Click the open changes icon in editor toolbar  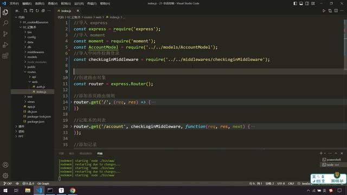pos(330,11)
